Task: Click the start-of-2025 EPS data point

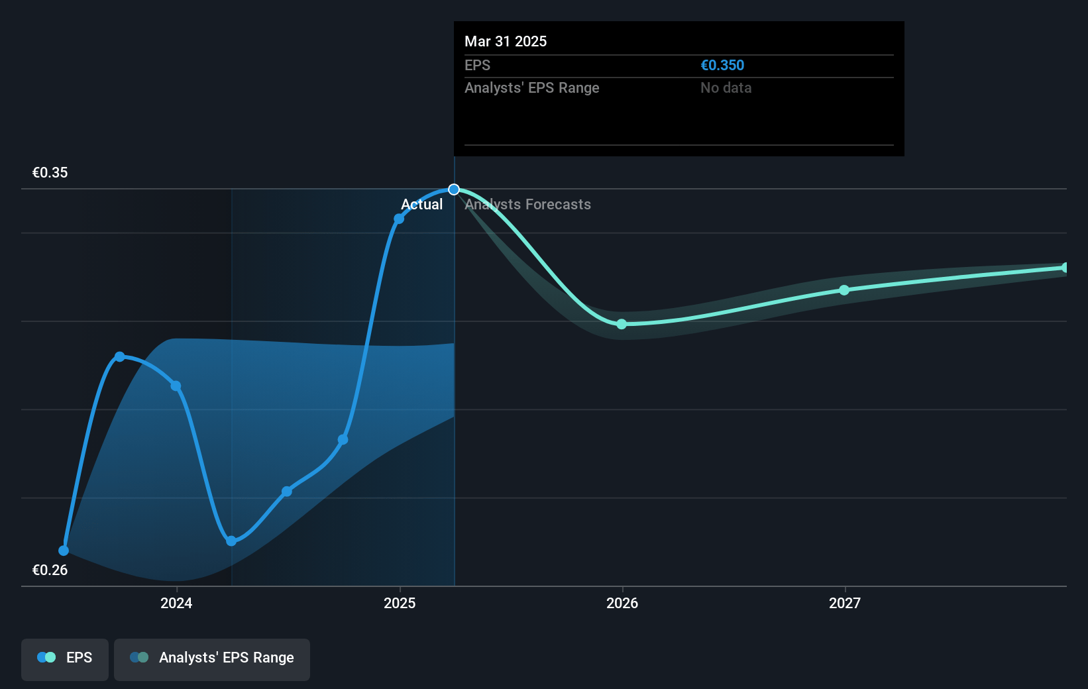Action: click(399, 219)
